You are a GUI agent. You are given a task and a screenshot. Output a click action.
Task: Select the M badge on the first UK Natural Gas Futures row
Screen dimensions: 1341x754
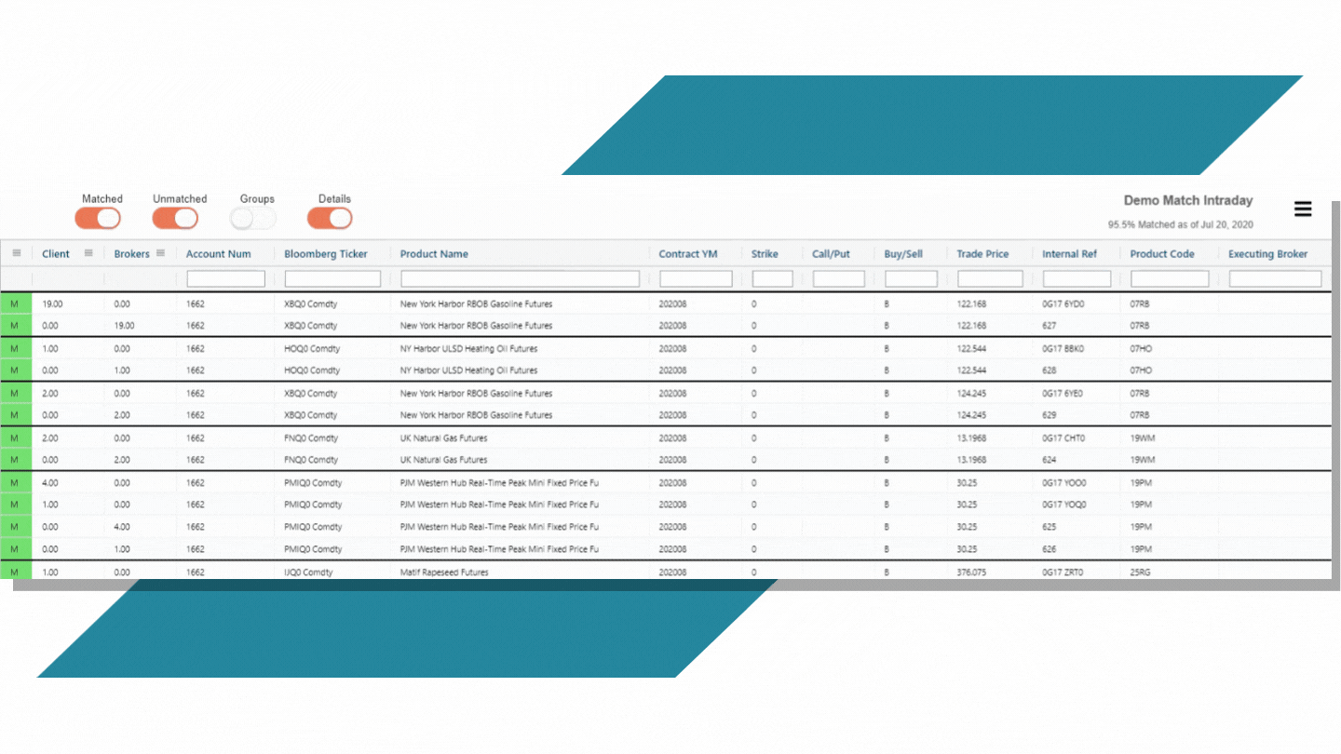pos(15,438)
